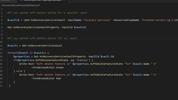Screen dimensions: 178x100
Task: Click Write-Host on line 19
Action: [27, 75]
